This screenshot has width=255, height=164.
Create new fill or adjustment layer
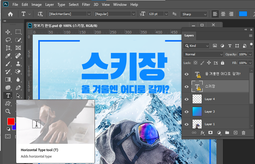pos(219,133)
